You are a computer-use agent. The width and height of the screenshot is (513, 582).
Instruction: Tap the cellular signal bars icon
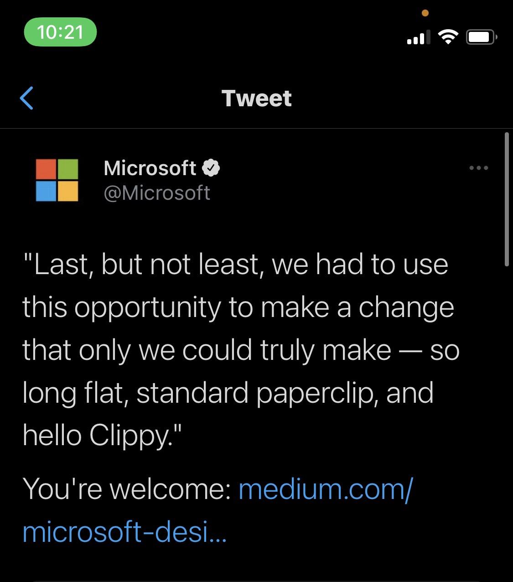click(x=418, y=38)
